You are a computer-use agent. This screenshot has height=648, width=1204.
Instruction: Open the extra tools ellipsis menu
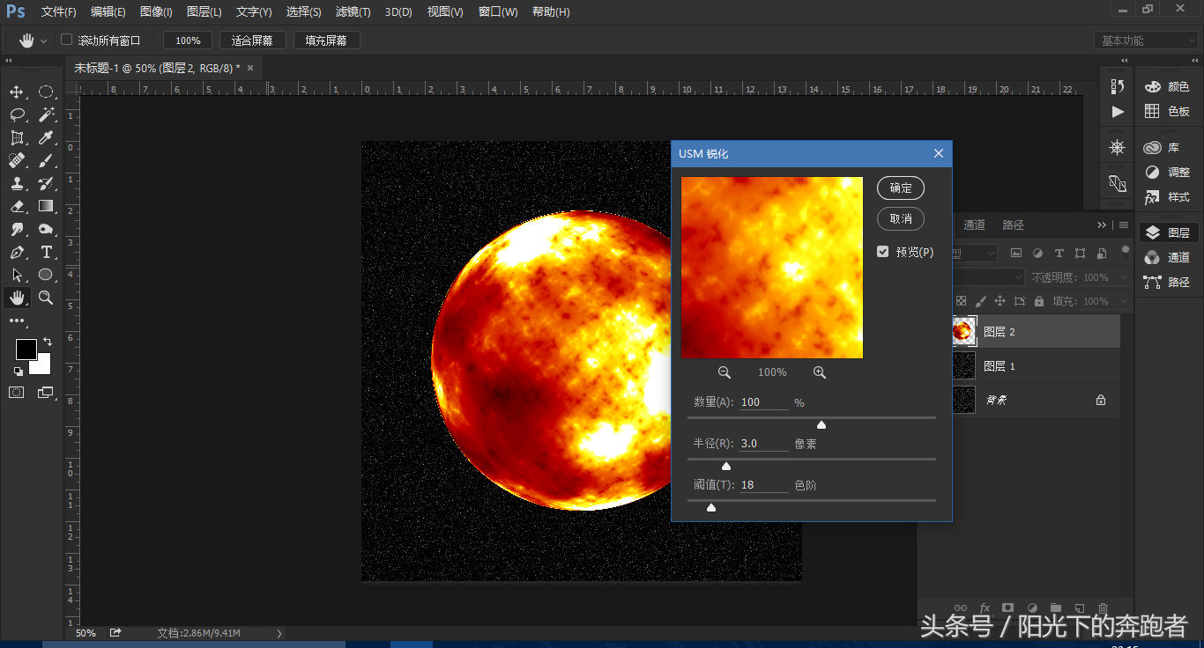click(17, 321)
